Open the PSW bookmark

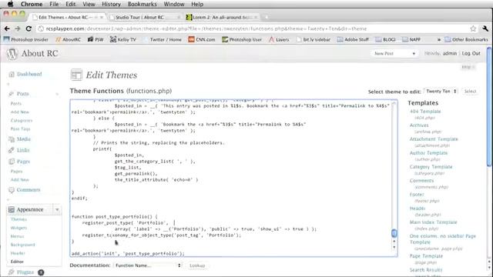[x=96, y=39]
